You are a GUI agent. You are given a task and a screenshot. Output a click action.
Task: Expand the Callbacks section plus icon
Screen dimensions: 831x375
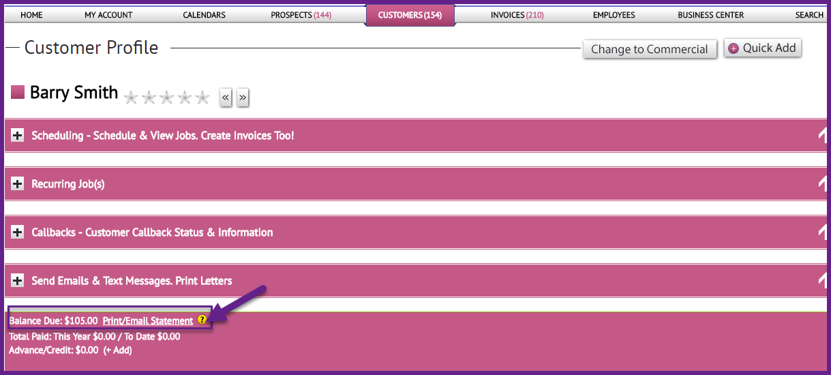coord(18,232)
